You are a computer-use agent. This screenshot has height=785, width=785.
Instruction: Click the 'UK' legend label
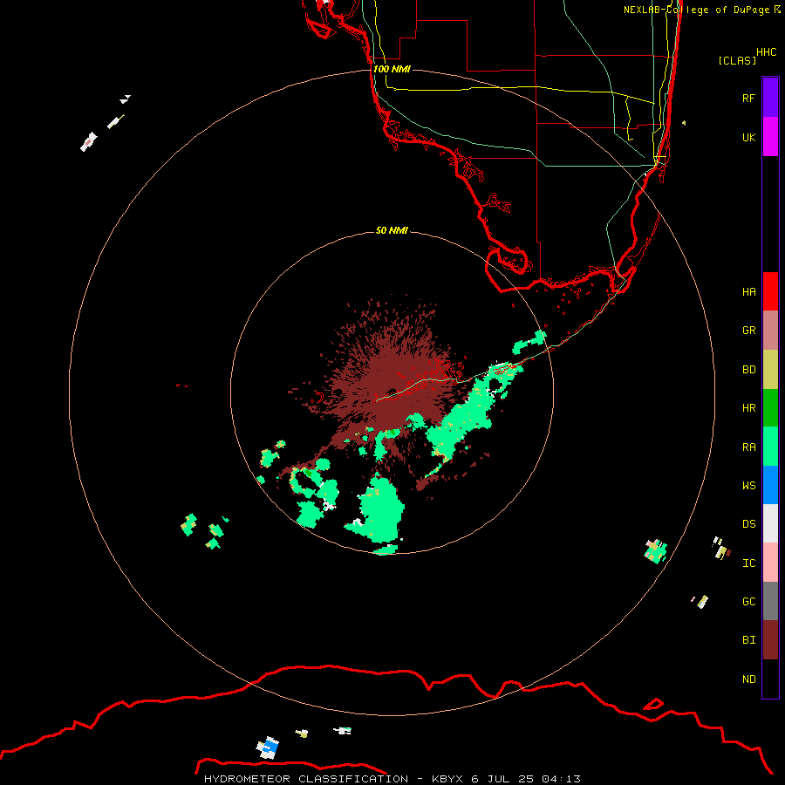(748, 137)
